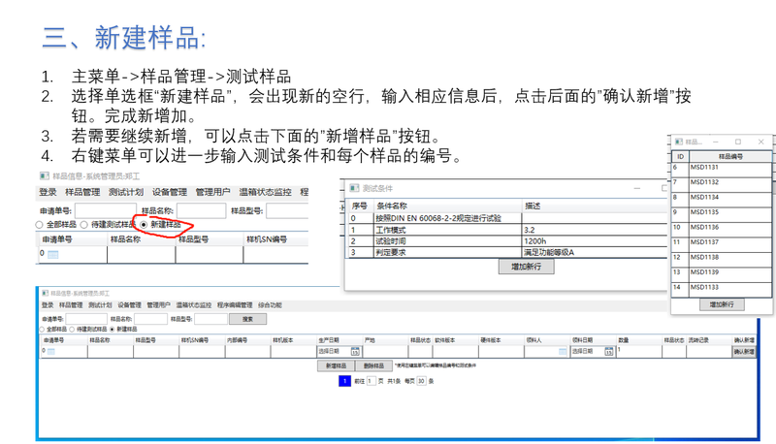Click the 试验时间 condition cell
Image resolution: width=776 pixels, height=444 pixels.
tap(447, 241)
